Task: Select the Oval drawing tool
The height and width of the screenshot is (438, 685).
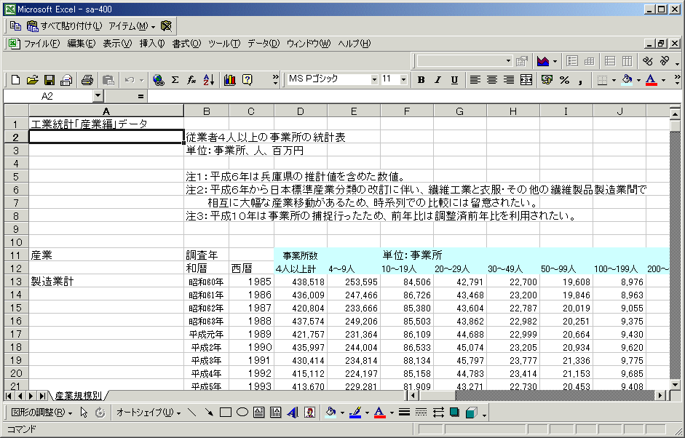Action: (x=242, y=413)
